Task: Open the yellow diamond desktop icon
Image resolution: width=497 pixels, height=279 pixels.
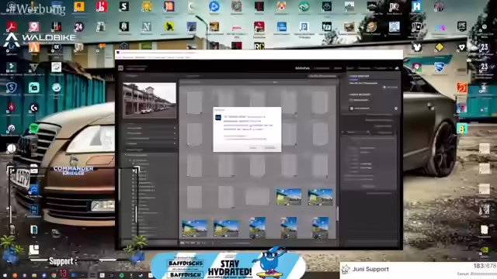Action: click(439, 47)
